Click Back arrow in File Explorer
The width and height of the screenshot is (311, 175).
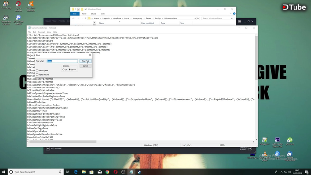coord(73,18)
